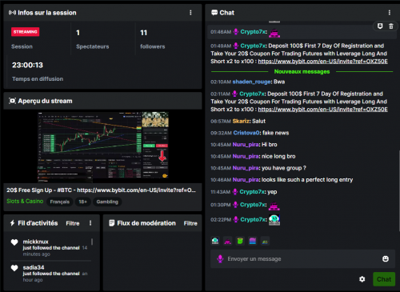Select the fifth green recent emote

pyautogui.click(x=265, y=241)
